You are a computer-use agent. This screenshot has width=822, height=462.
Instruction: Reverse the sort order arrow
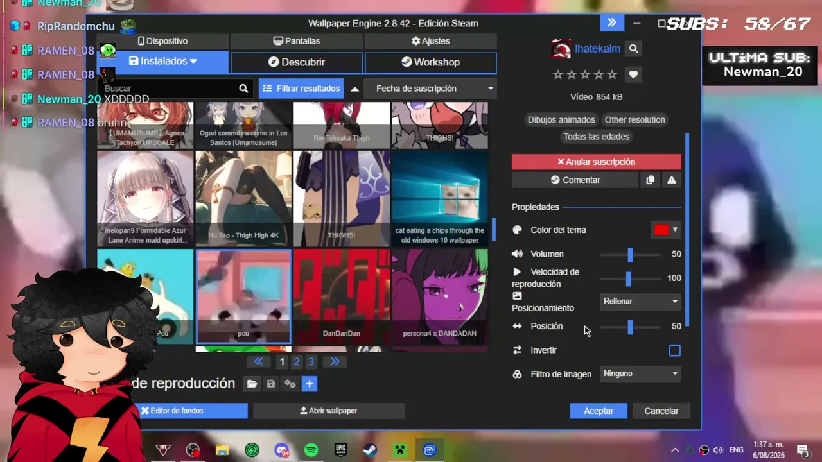coord(354,89)
